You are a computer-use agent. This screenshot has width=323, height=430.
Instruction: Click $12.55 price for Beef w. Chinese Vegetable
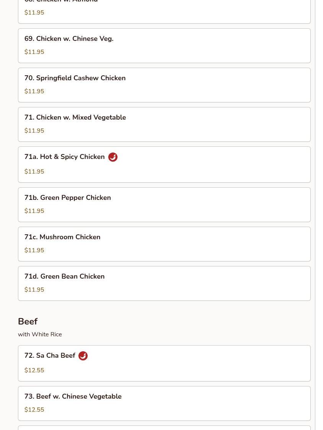34,410
